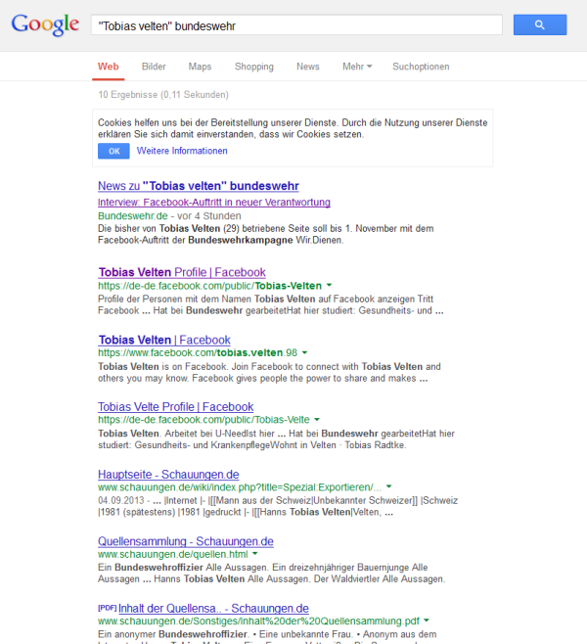This screenshot has width=587, height=644.
Task: Open the Inhalt der Quellensa.. - Schauungen.de result
Action: pos(213,608)
